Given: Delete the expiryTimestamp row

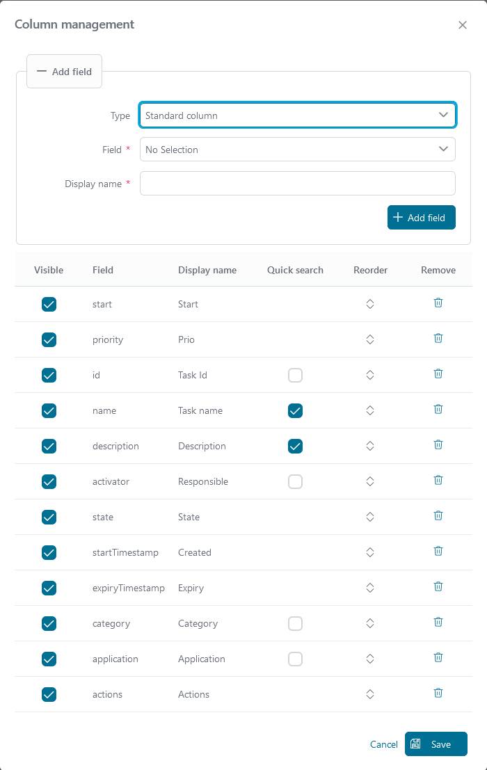Looking at the screenshot, I should (x=438, y=586).
